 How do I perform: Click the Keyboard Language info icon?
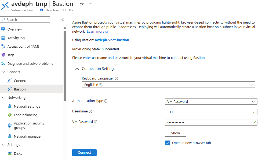pos(117,78)
